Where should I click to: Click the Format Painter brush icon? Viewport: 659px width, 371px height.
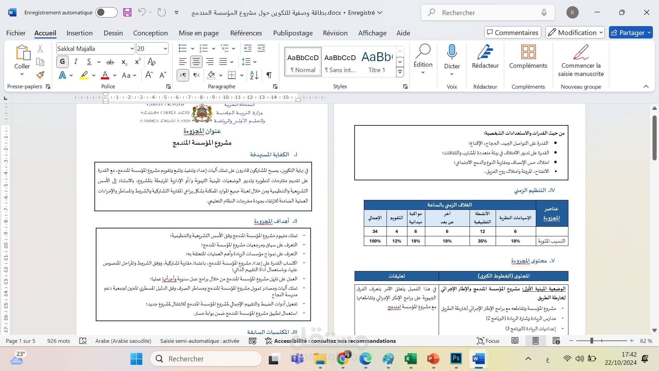[40, 75]
